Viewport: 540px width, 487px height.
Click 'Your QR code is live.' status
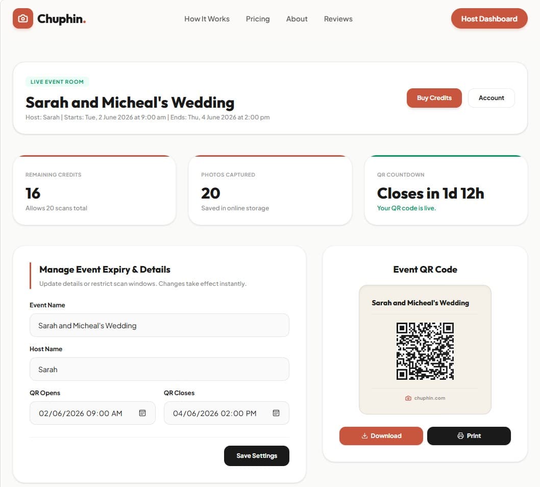[406, 208]
